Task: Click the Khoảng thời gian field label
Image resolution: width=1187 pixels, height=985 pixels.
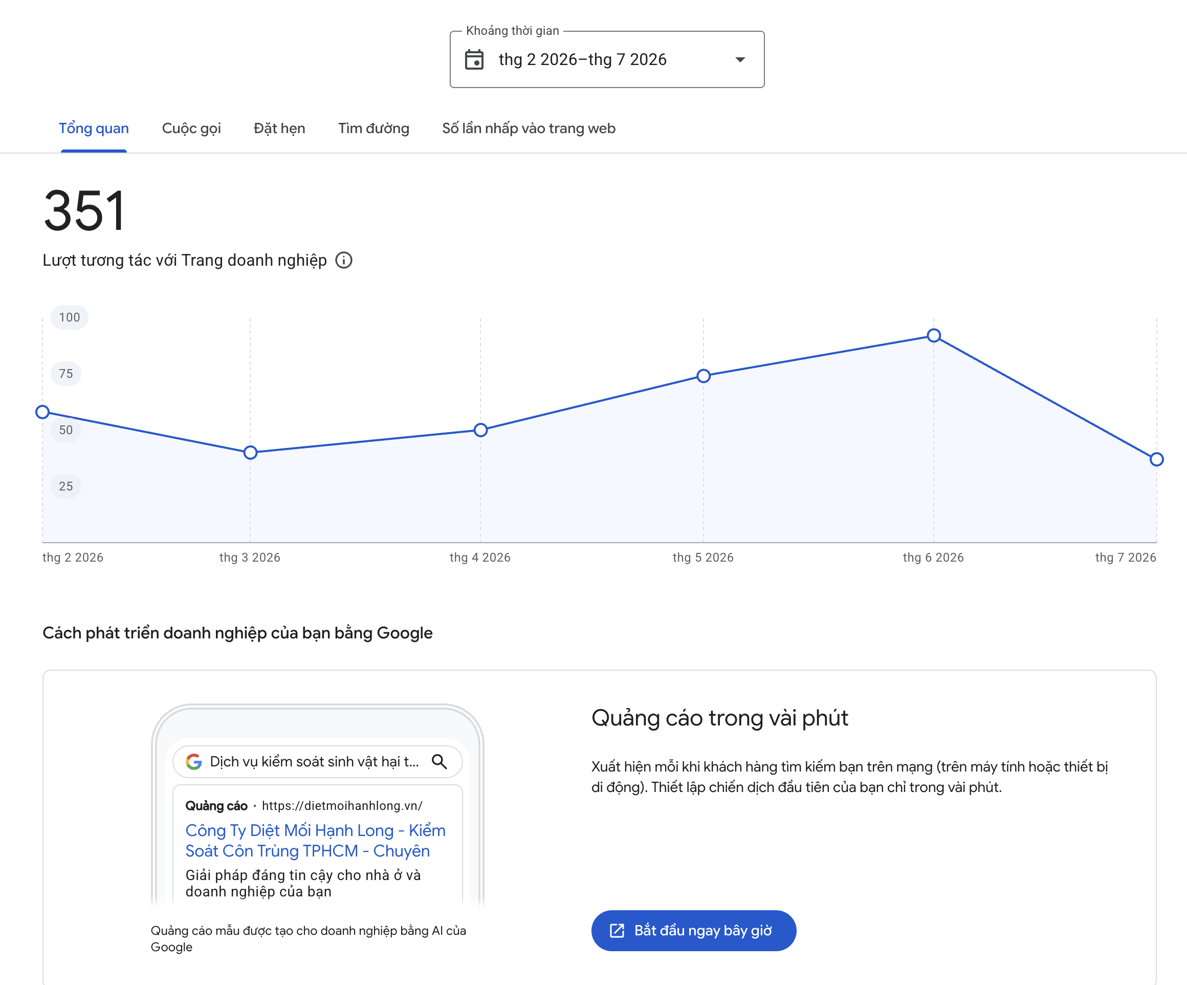Action: click(x=512, y=31)
